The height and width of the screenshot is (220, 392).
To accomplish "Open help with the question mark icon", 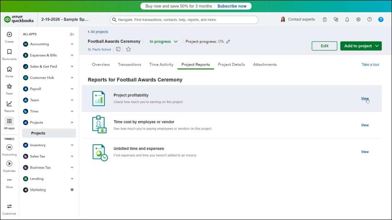I will [369, 19].
